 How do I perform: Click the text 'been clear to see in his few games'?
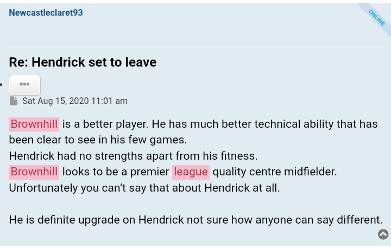[98, 140]
